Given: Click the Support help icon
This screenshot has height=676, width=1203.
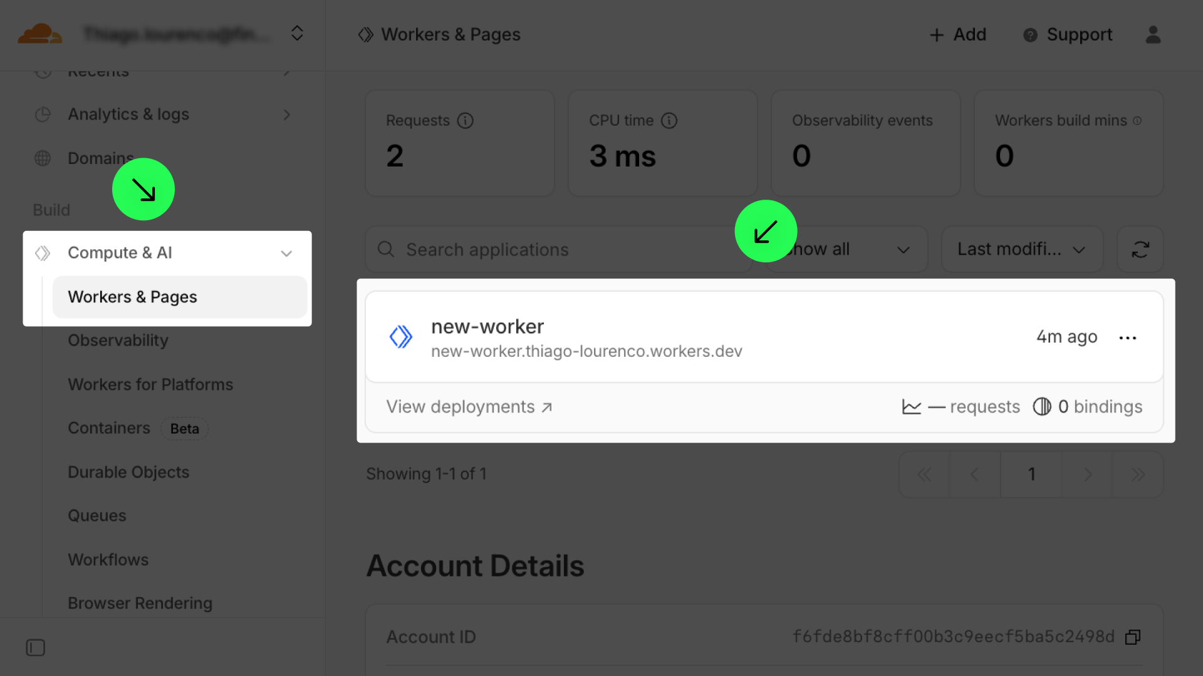Looking at the screenshot, I should pyautogui.click(x=1030, y=35).
